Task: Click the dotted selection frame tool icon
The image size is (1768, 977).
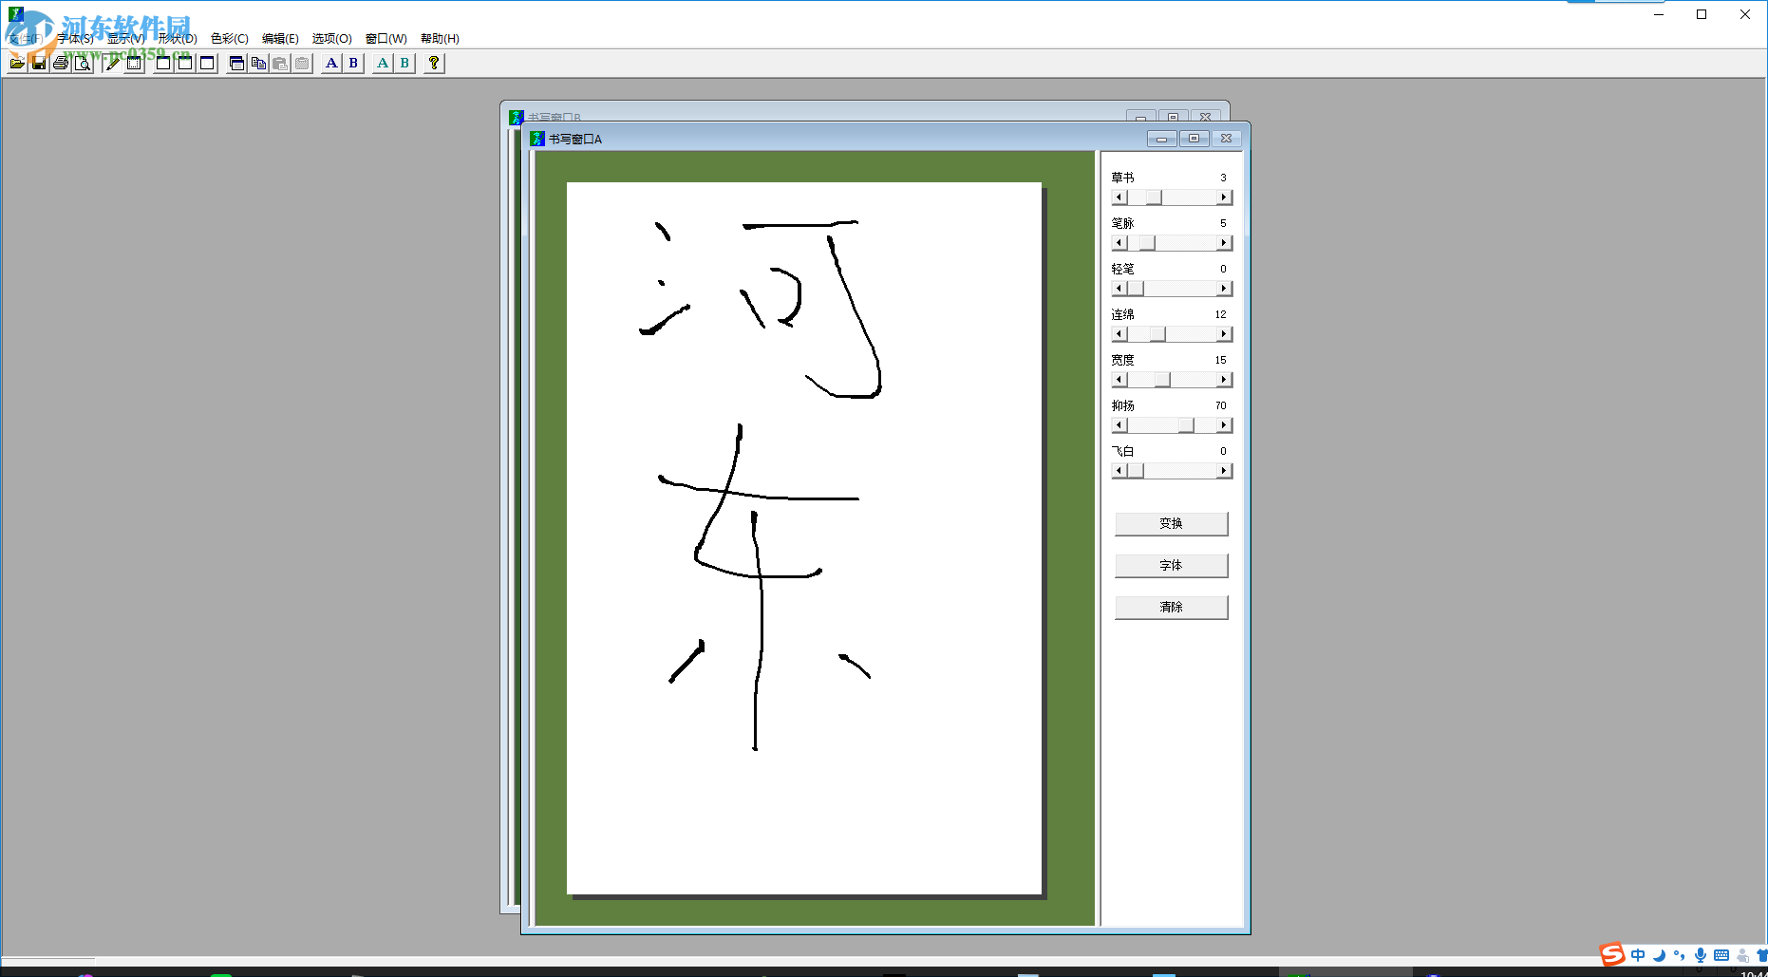Action: coord(133,63)
